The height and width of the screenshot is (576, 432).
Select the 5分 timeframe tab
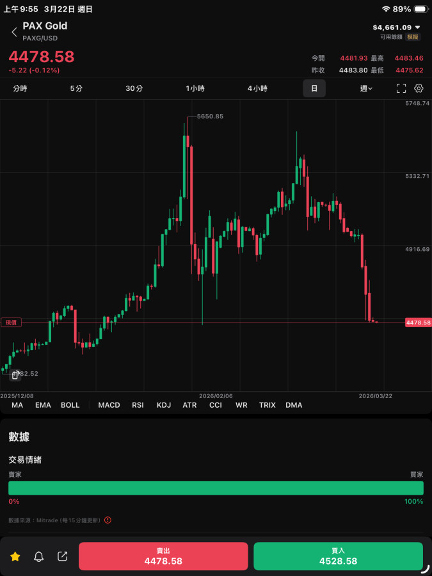coord(76,88)
